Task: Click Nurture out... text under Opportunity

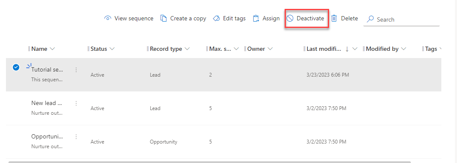Action: coord(47,146)
